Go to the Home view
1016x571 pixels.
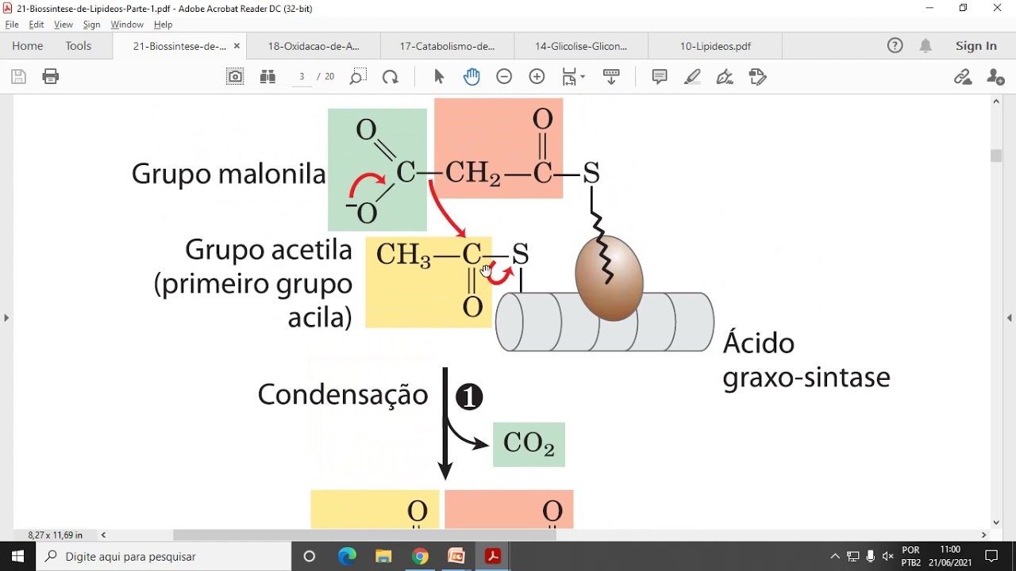tap(28, 46)
